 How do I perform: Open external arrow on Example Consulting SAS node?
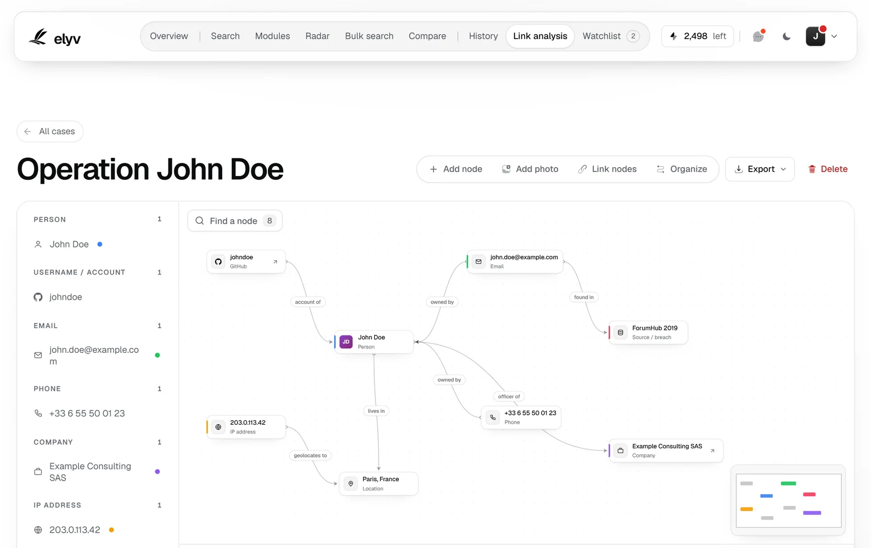712,451
